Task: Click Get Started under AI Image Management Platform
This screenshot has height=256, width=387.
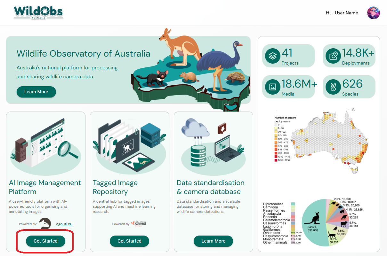Action: click(x=45, y=241)
